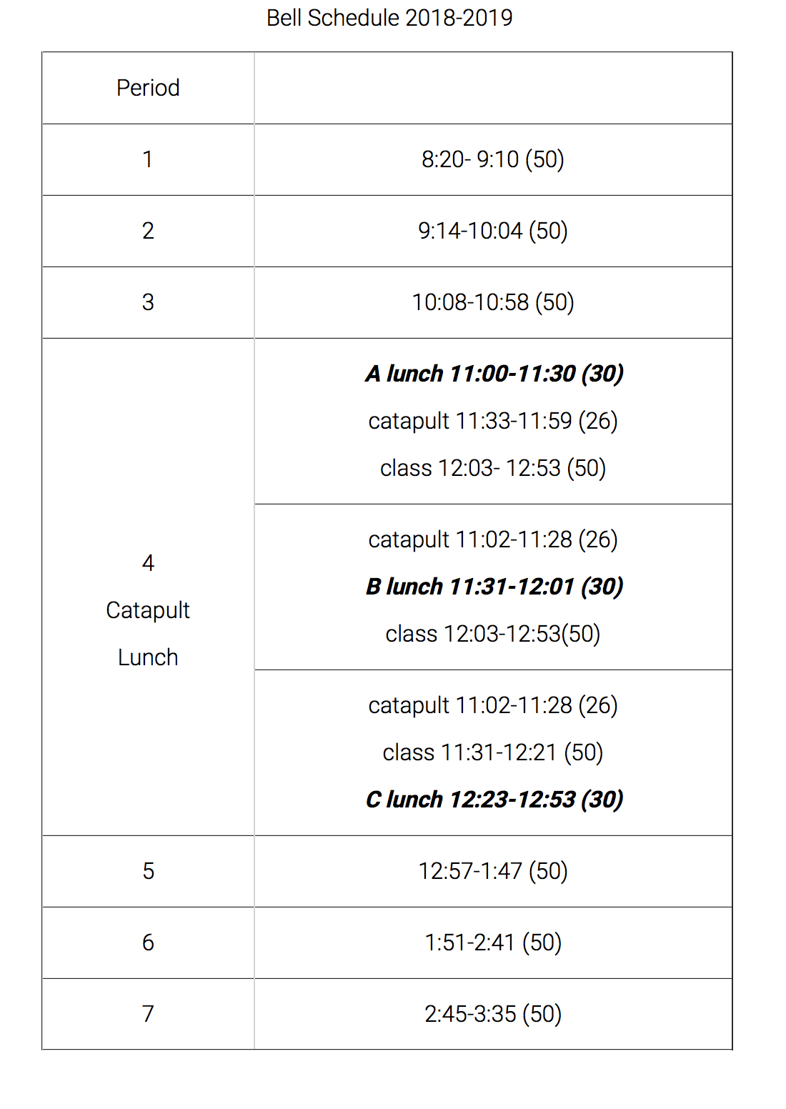786x1109 pixels.
Task: Click the B lunch 11:31-12:01 line
Action: coord(494,587)
